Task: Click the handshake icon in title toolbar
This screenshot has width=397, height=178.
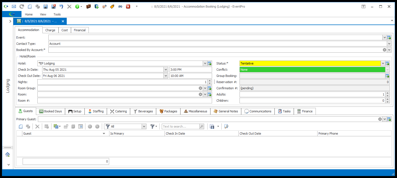Action: click(104, 6)
